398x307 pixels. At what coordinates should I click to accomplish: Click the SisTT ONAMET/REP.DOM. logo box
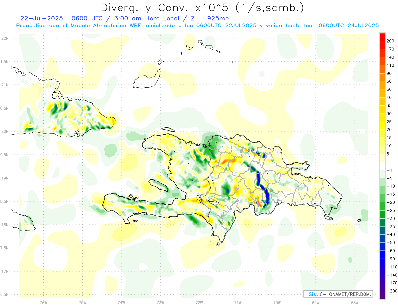pos(338,294)
